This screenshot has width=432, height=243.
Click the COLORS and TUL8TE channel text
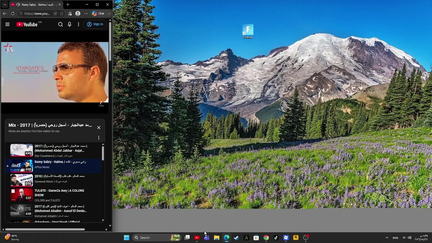coord(47,200)
